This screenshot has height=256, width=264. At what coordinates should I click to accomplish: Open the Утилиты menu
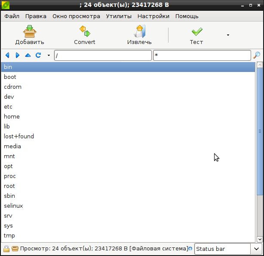pos(119,16)
